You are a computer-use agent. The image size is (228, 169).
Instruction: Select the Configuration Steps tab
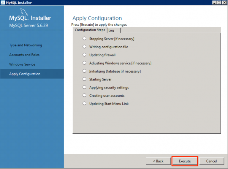click(x=90, y=30)
